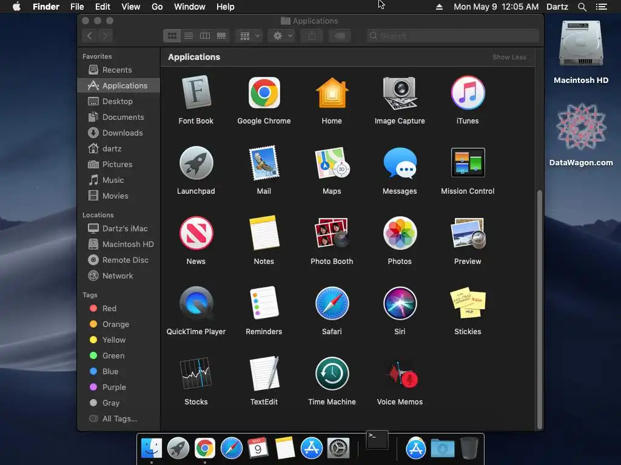
Task: Filter by the Purple tag
Action: pyautogui.click(x=118, y=387)
